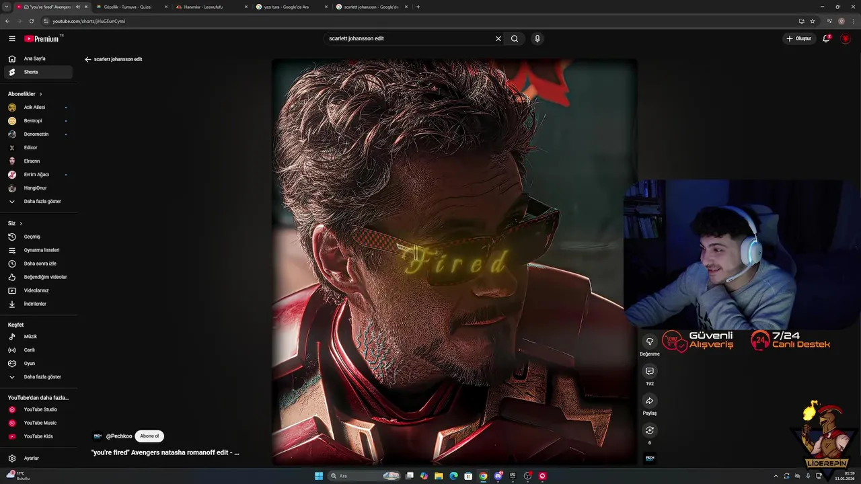Remix this short
The width and height of the screenshot is (861, 484).
650,430
